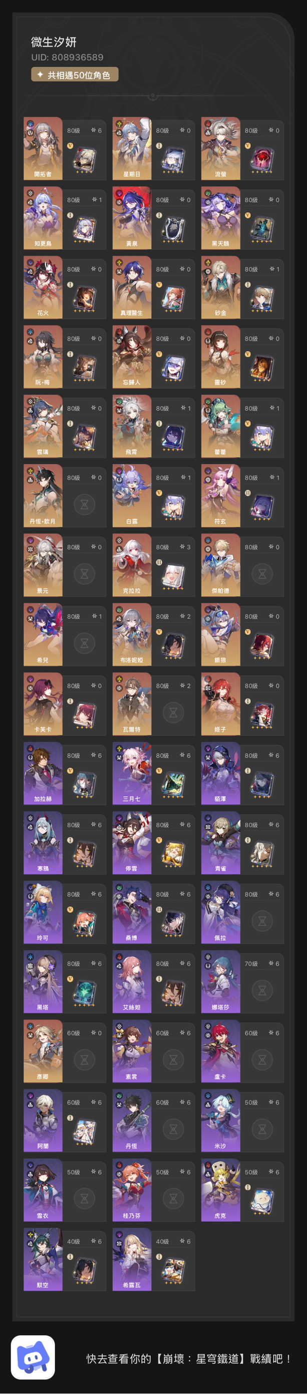Viewport: 307px width, 1394px height.
Task: Click the Discord bot logo icon
Action: tap(33, 1357)
